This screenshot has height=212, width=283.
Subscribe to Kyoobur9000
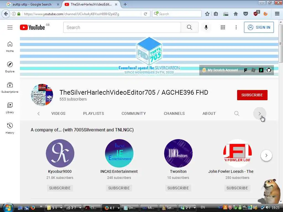click(x=60, y=188)
